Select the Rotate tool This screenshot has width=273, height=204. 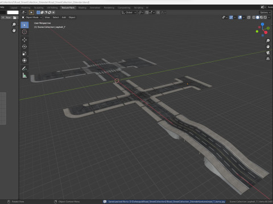24,46
